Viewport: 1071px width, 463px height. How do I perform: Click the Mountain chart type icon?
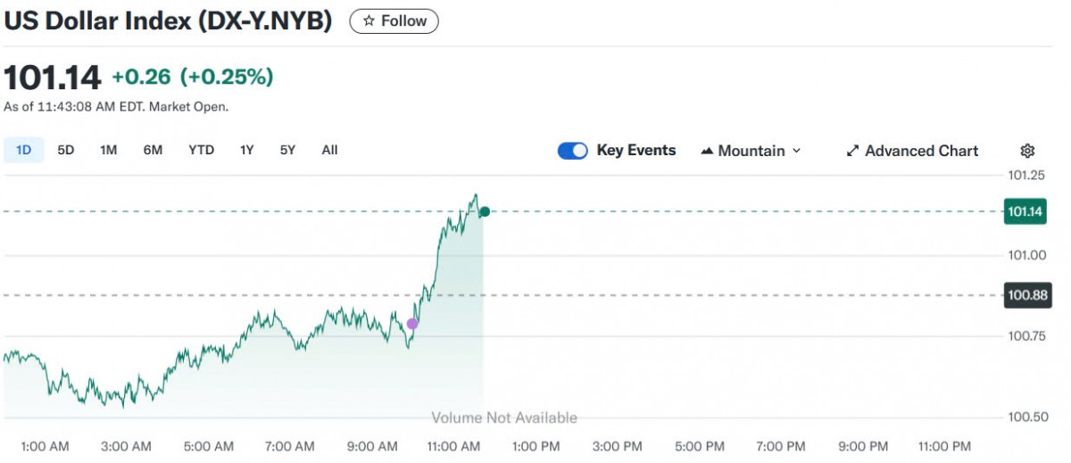[x=707, y=151]
